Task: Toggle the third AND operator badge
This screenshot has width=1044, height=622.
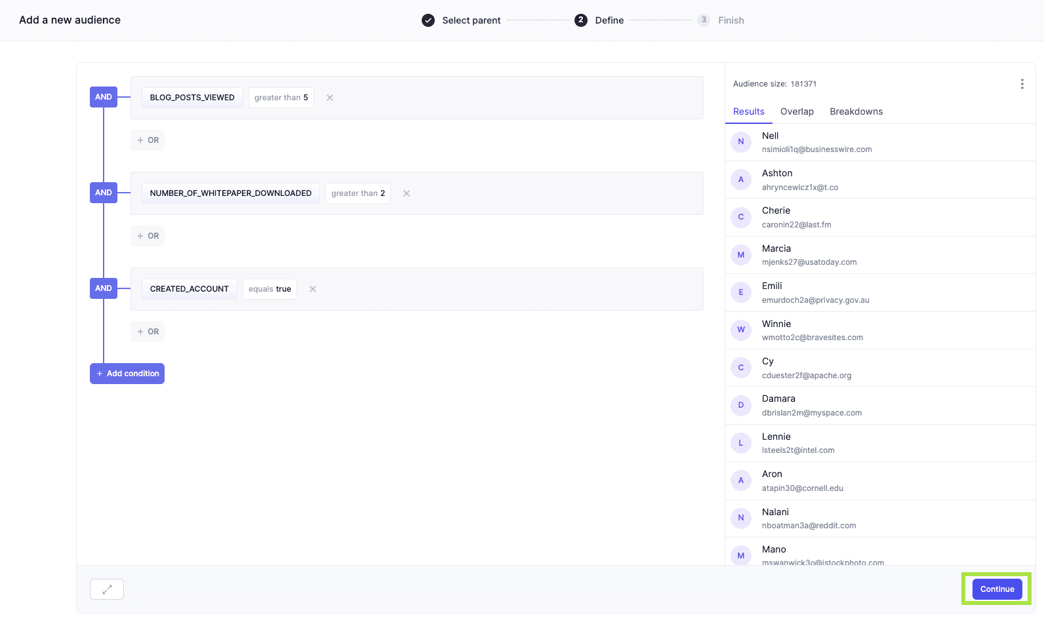Action: [x=104, y=288]
